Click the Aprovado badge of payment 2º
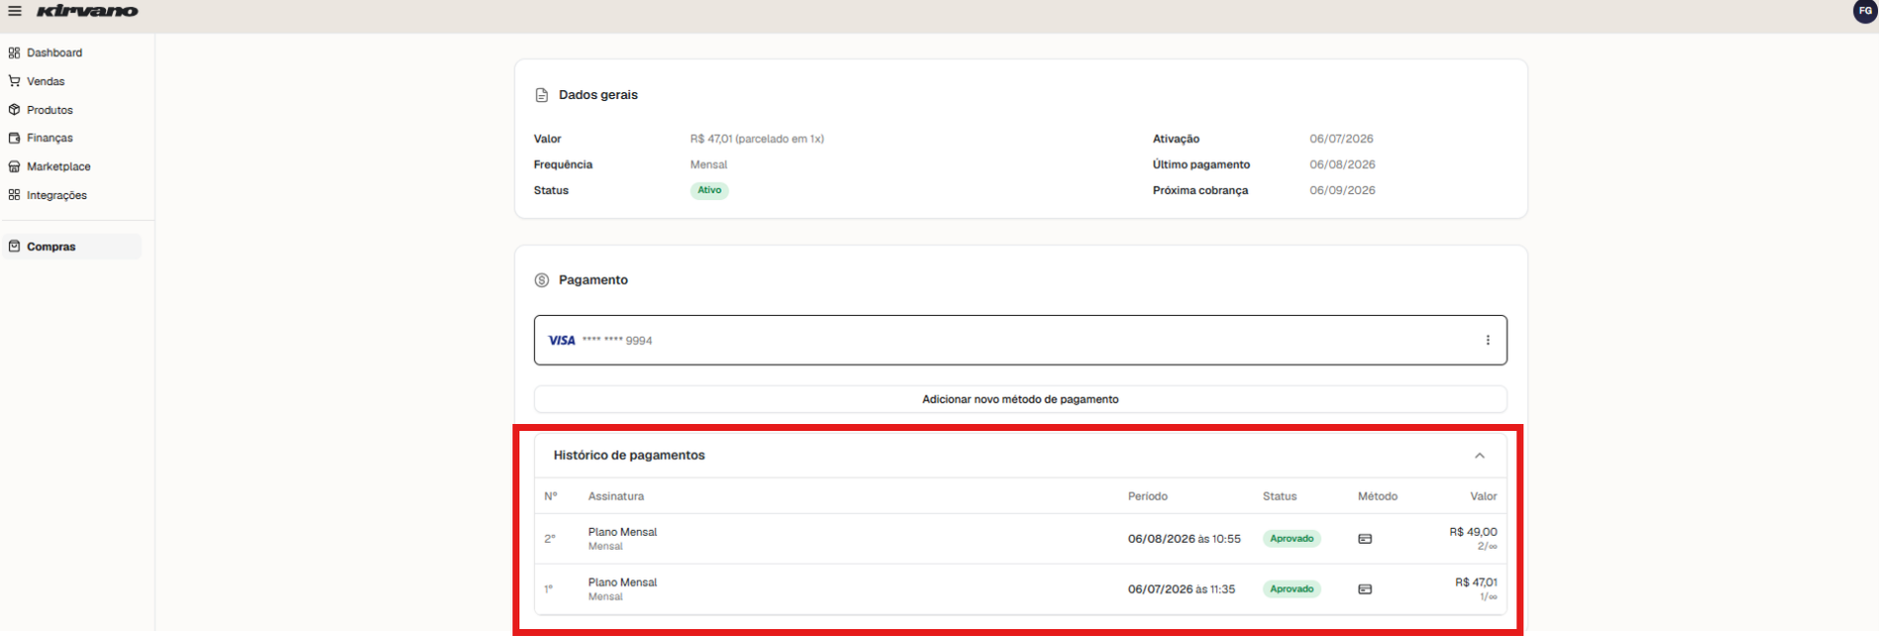This screenshot has height=636, width=1879. pyautogui.click(x=1291, y=539)
